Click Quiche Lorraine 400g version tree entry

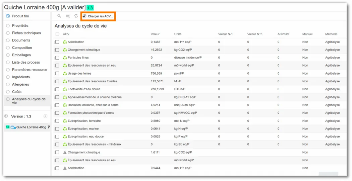[x=31, y=127]
